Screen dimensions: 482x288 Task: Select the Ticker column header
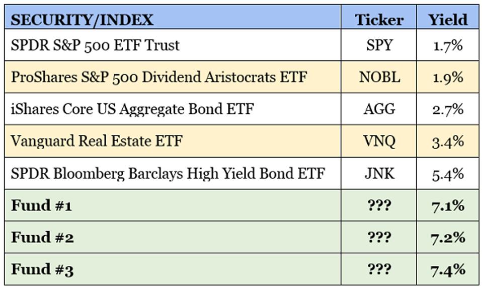pos(379,19)
